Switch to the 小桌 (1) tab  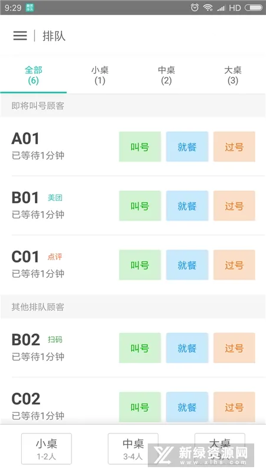tap(100, 76)
